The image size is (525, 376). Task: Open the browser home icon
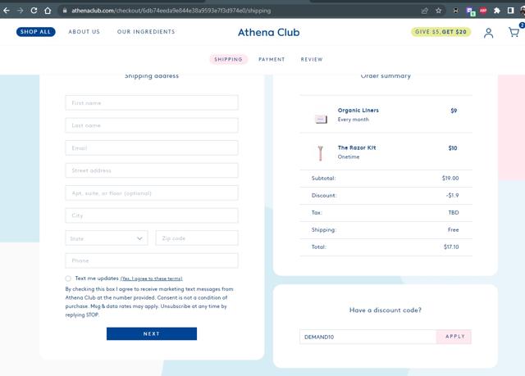(x=48, y=11)
